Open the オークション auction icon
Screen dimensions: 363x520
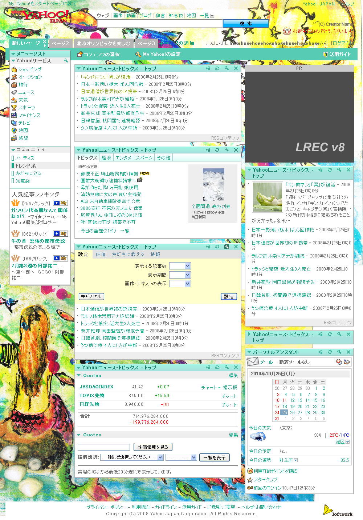click(14, 77)
